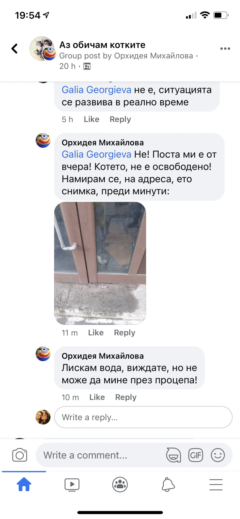Go to the Home tab
Image resolution: width=240 pixels, height=519 pixels.
coord(24,485)
